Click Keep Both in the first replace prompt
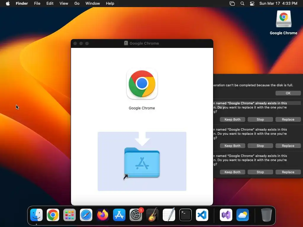 point(233,119)
